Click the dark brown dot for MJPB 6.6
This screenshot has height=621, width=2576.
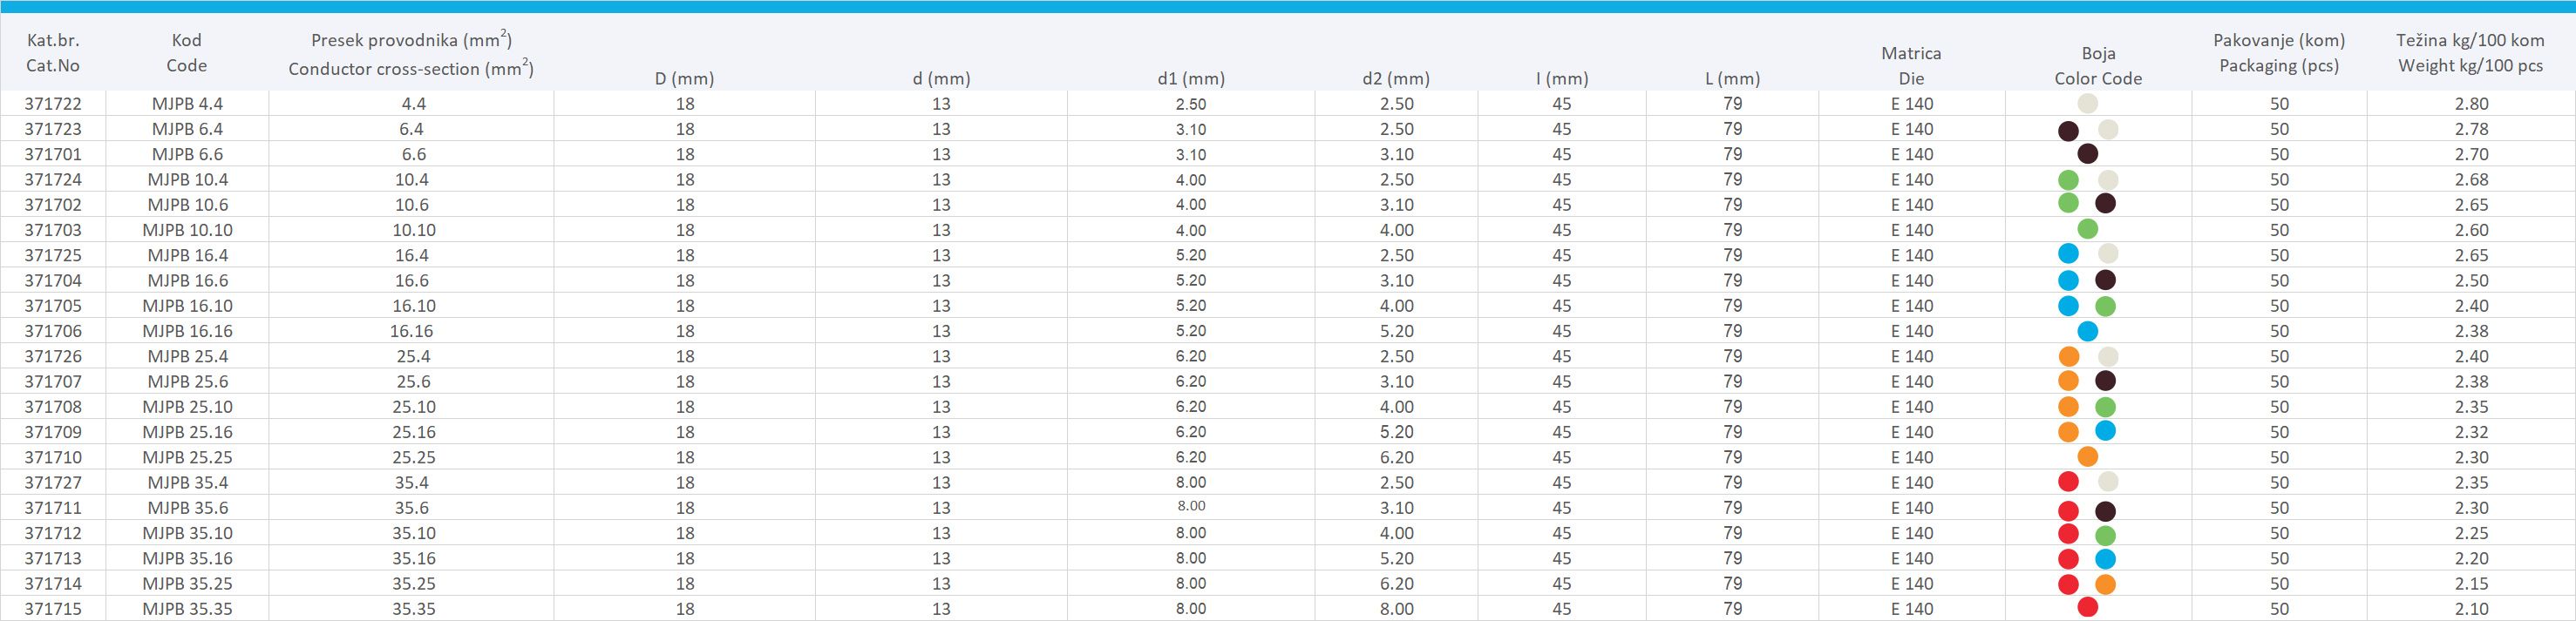pos(2087,154)
